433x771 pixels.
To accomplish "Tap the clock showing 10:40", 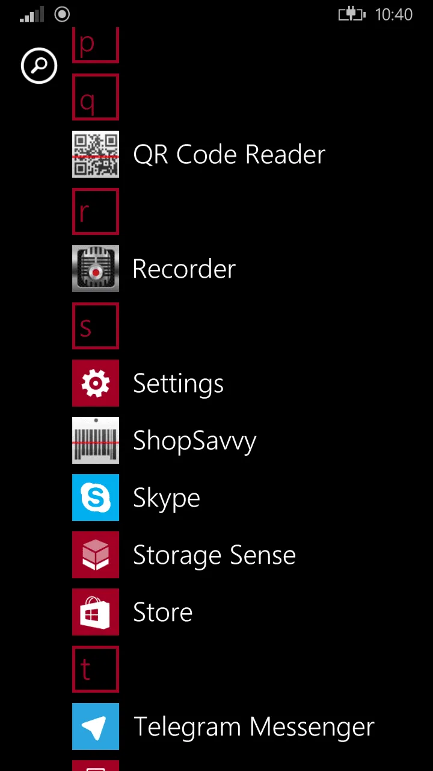I will click(394, 14).
